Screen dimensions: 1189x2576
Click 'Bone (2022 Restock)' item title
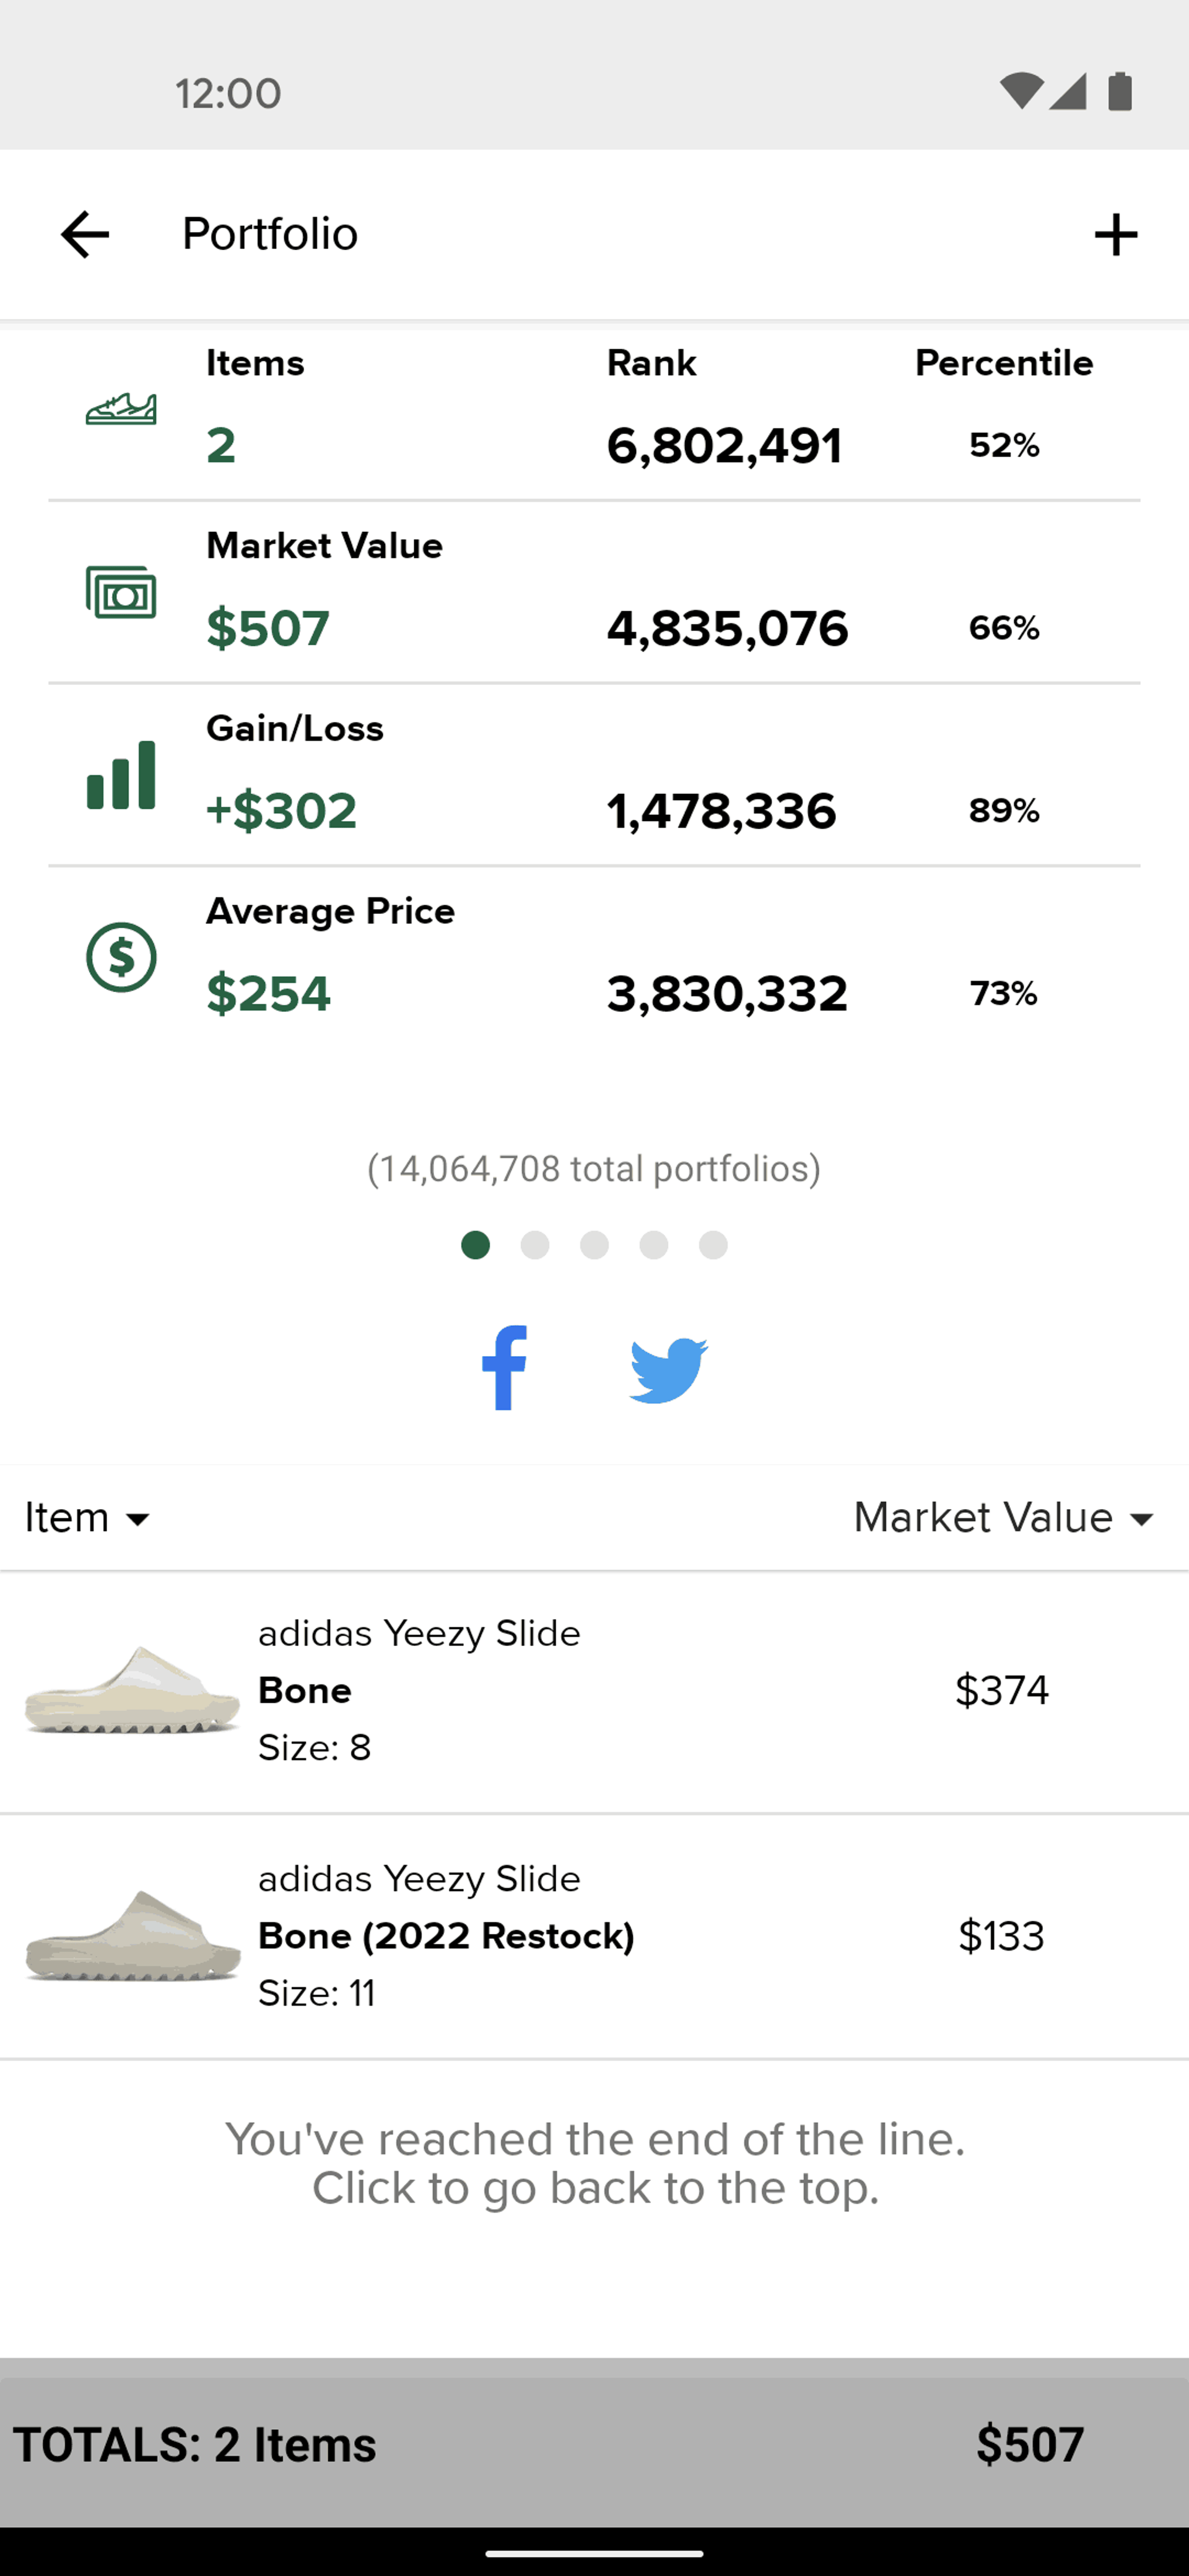pyautogui.click(x=446, y=1936)
